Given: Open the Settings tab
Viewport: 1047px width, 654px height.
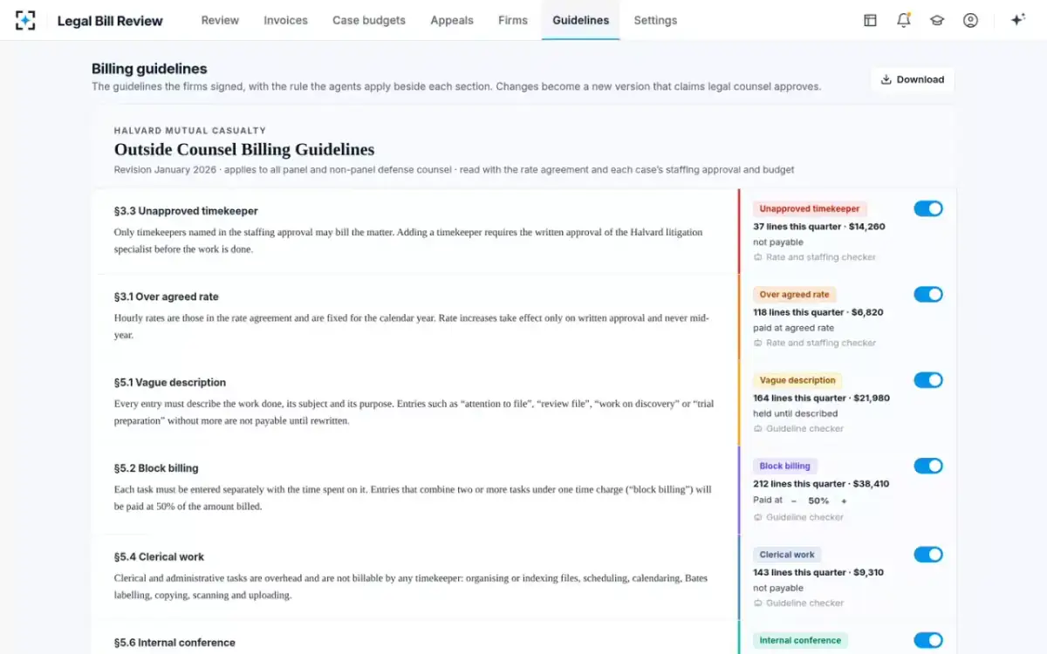Looking at the screenshot, I should [655, 20].
